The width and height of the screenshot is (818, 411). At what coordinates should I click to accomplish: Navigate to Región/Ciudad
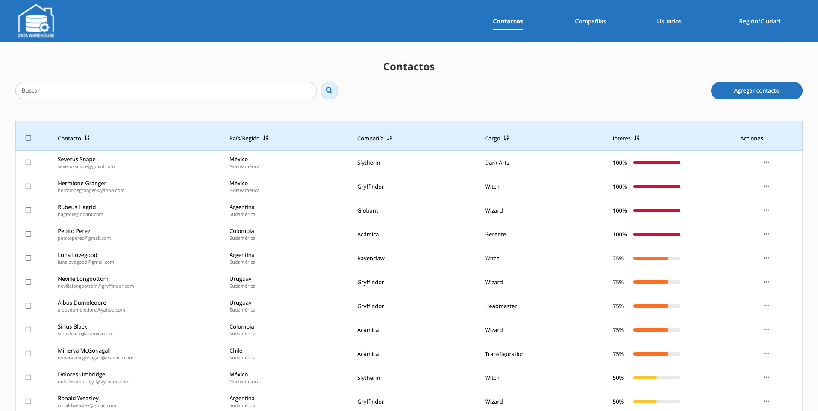pyautogui.click(x=759, y=21)
